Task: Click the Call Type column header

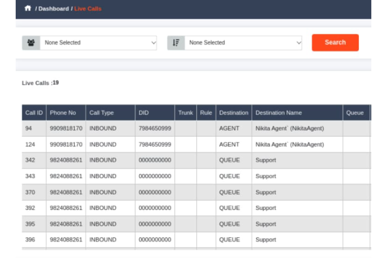Action: tap(110, 113)
